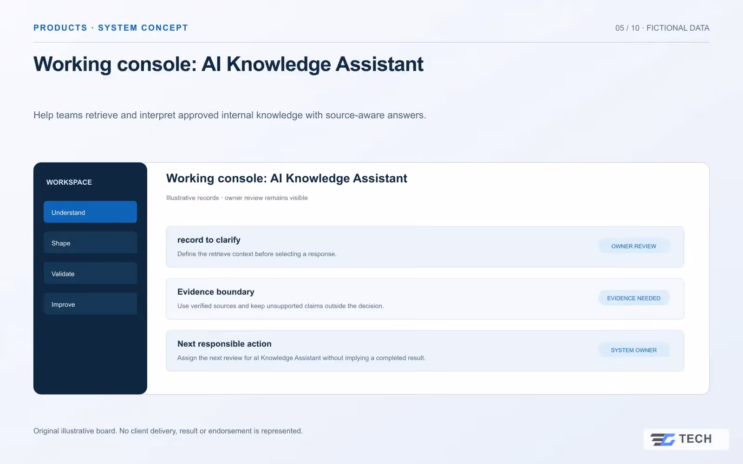Open the Shape workspace tab
Viewport: 743px width, 464px height.
[90, 243]
